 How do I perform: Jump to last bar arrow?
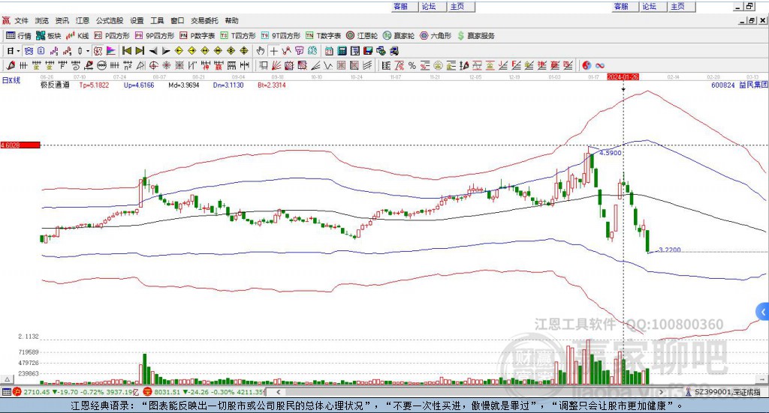pyautogui.click(x=140, y=51)
